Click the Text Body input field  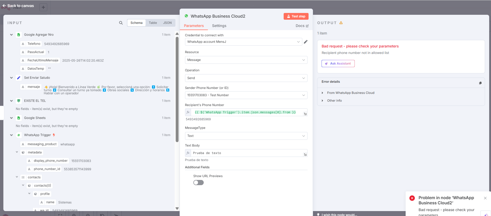246,153
